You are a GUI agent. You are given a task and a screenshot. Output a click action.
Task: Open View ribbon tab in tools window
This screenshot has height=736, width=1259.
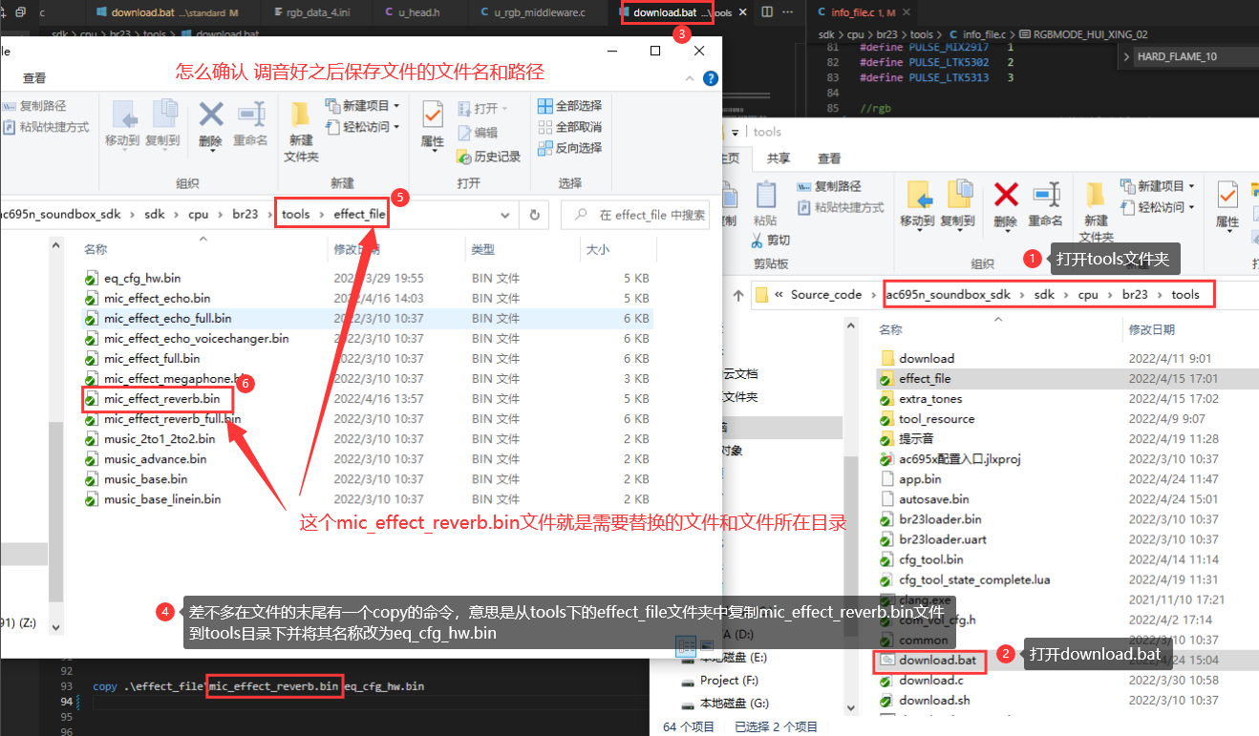[829, 158]
